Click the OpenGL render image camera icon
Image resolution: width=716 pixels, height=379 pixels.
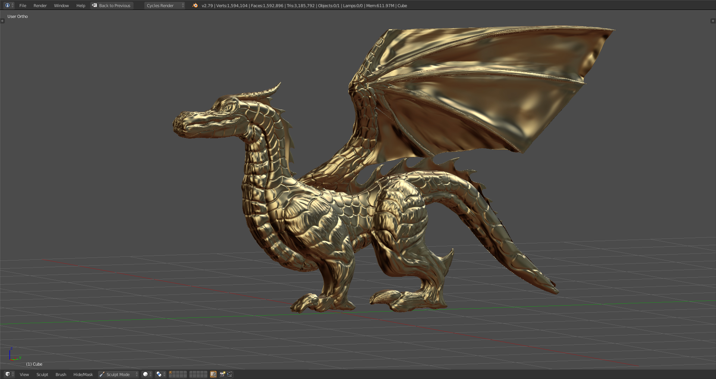(222, 374)
